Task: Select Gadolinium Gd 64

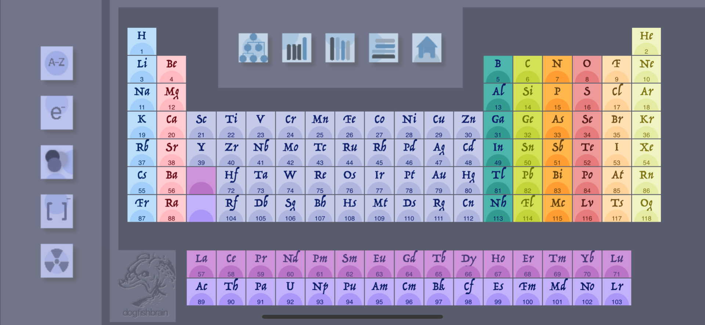Action: pyautogui.click(x=409, y=264)
